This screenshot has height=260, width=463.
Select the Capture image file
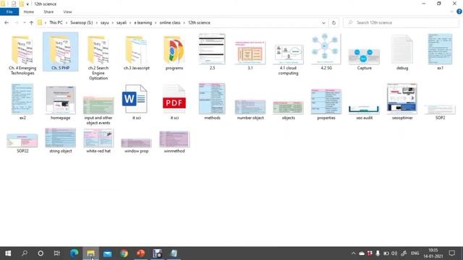[364, 58]
